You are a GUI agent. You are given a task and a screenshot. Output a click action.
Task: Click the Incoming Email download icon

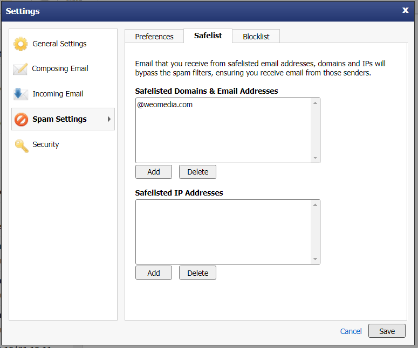pos(20,94)
